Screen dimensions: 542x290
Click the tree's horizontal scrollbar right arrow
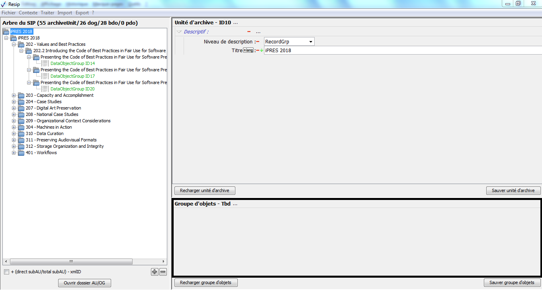click(x=164, y=262)
